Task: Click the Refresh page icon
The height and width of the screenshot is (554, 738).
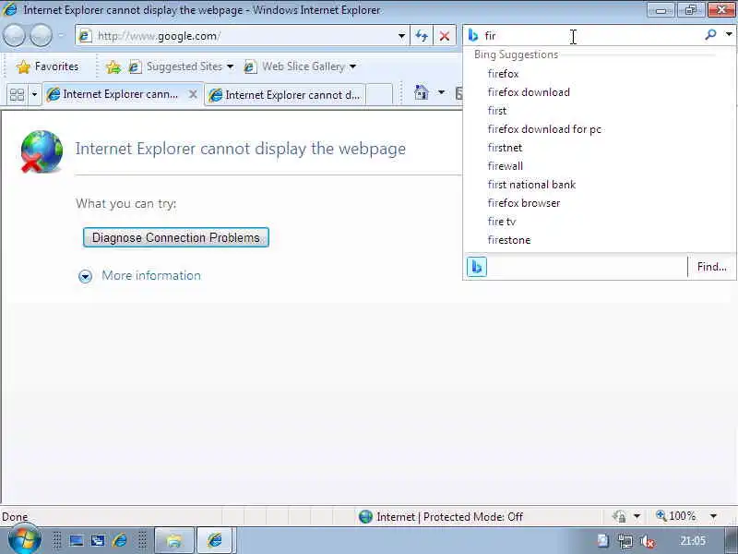Action: pyautogui.click(x=422, y=36)
